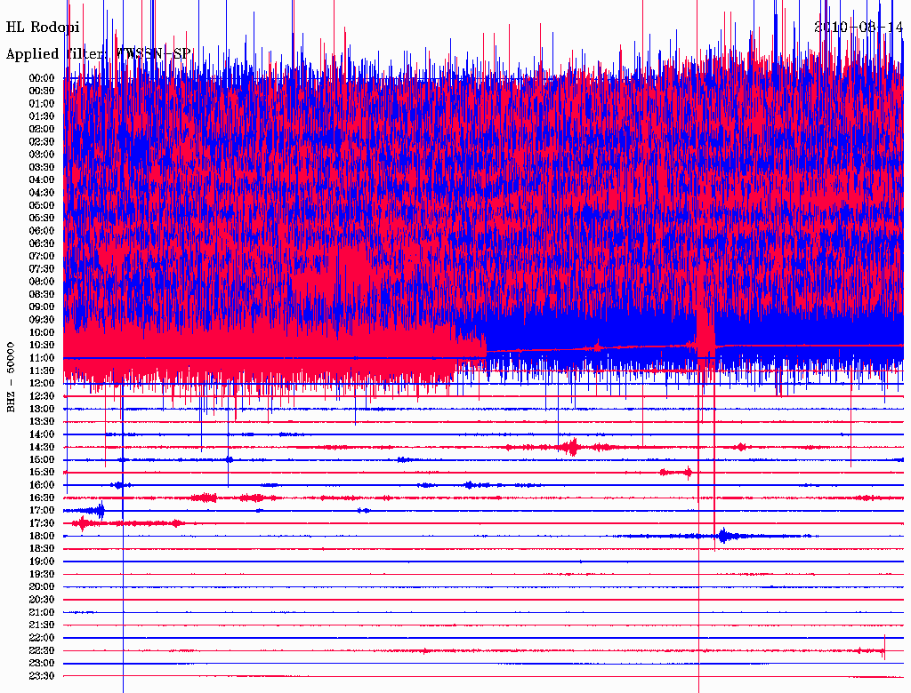Select the 00:00 time label
Viewport: 911px width, 693px height.
pos(42,78)
